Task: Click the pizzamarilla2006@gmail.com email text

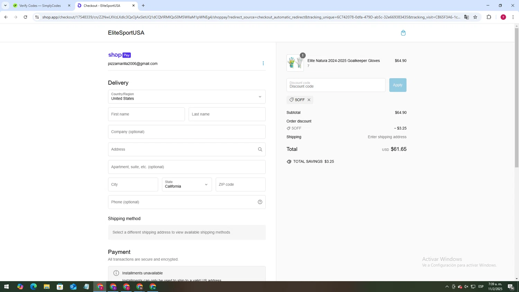Action: click(133, 64)
